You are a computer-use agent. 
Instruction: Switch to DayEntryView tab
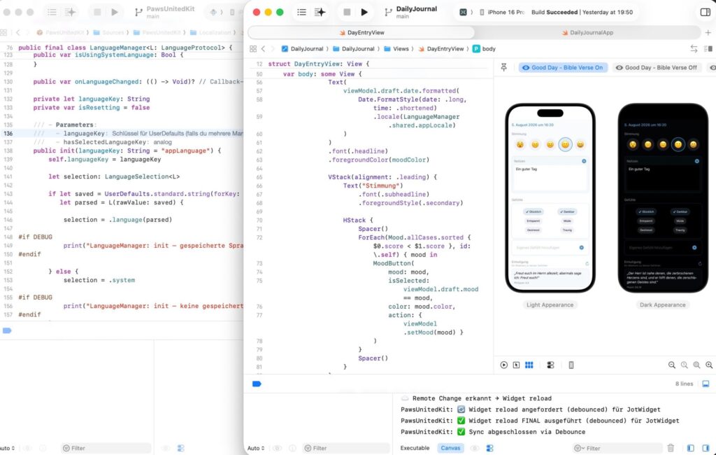[x=361, y=32]
